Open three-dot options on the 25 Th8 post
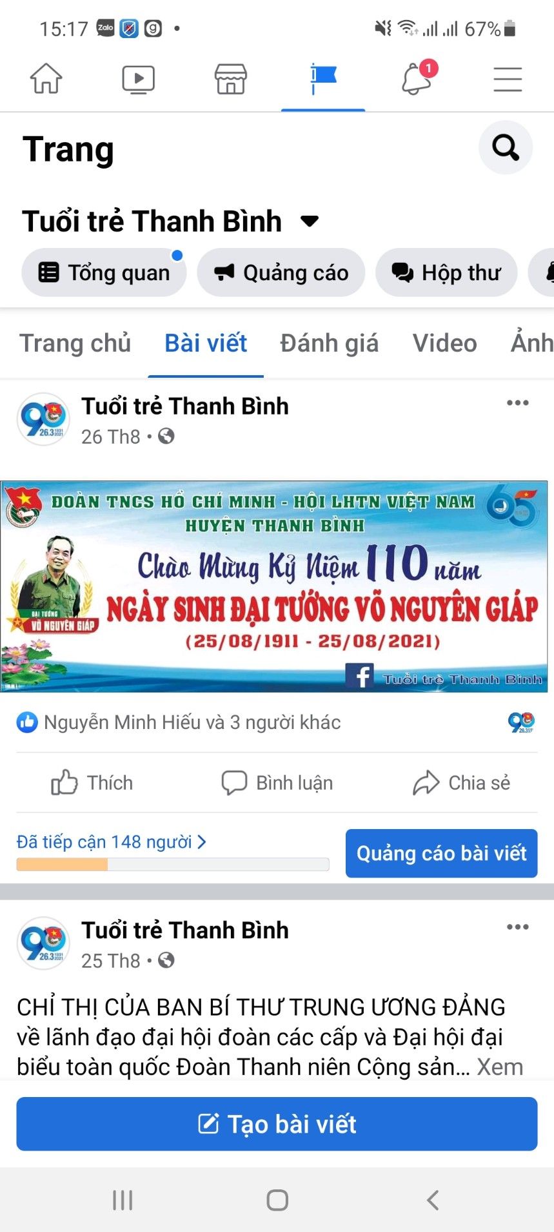This screenshot has width=554, height=1232. tap(517, 927)
